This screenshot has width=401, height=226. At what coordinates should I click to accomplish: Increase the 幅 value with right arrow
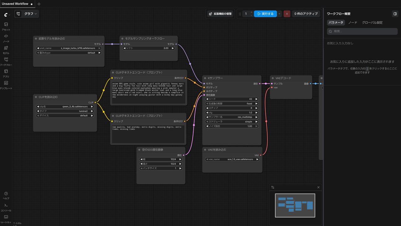click(x=180, y=159)
